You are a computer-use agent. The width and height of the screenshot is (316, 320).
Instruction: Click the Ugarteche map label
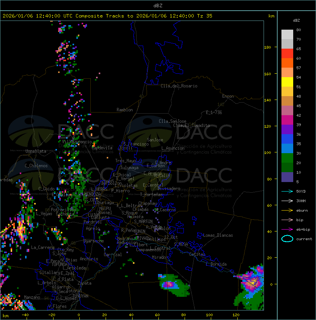point(94,241)
